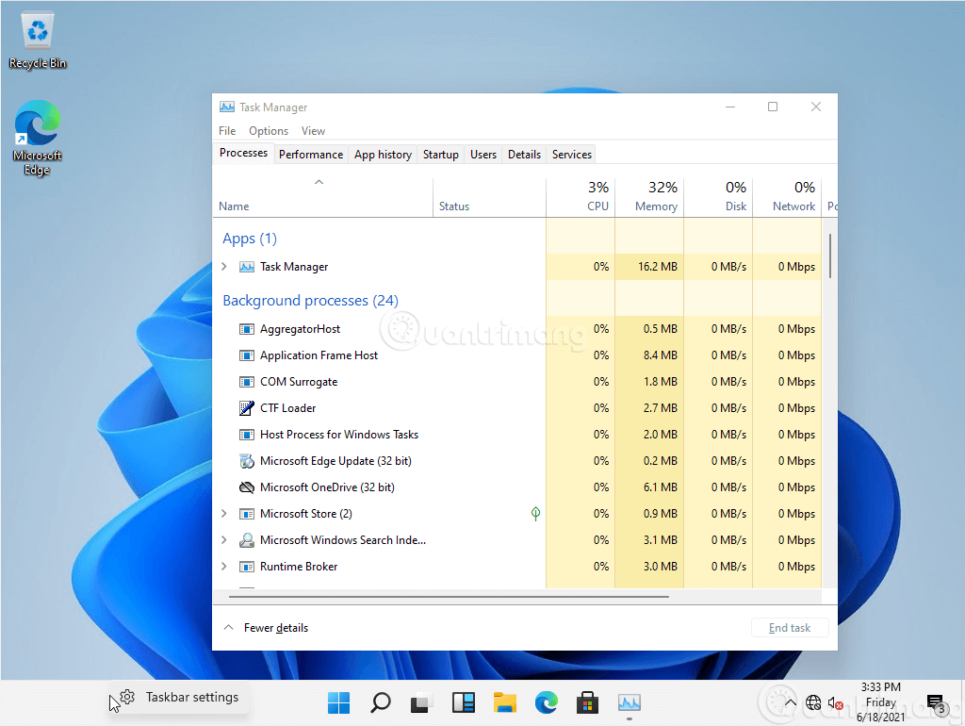This screenshot has width=965, height=726.
Task: Switch to the Services tab
Action: click(x=571, y=154)
